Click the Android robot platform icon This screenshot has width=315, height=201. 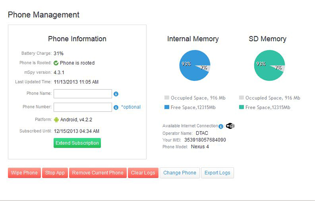click(57, 120)
